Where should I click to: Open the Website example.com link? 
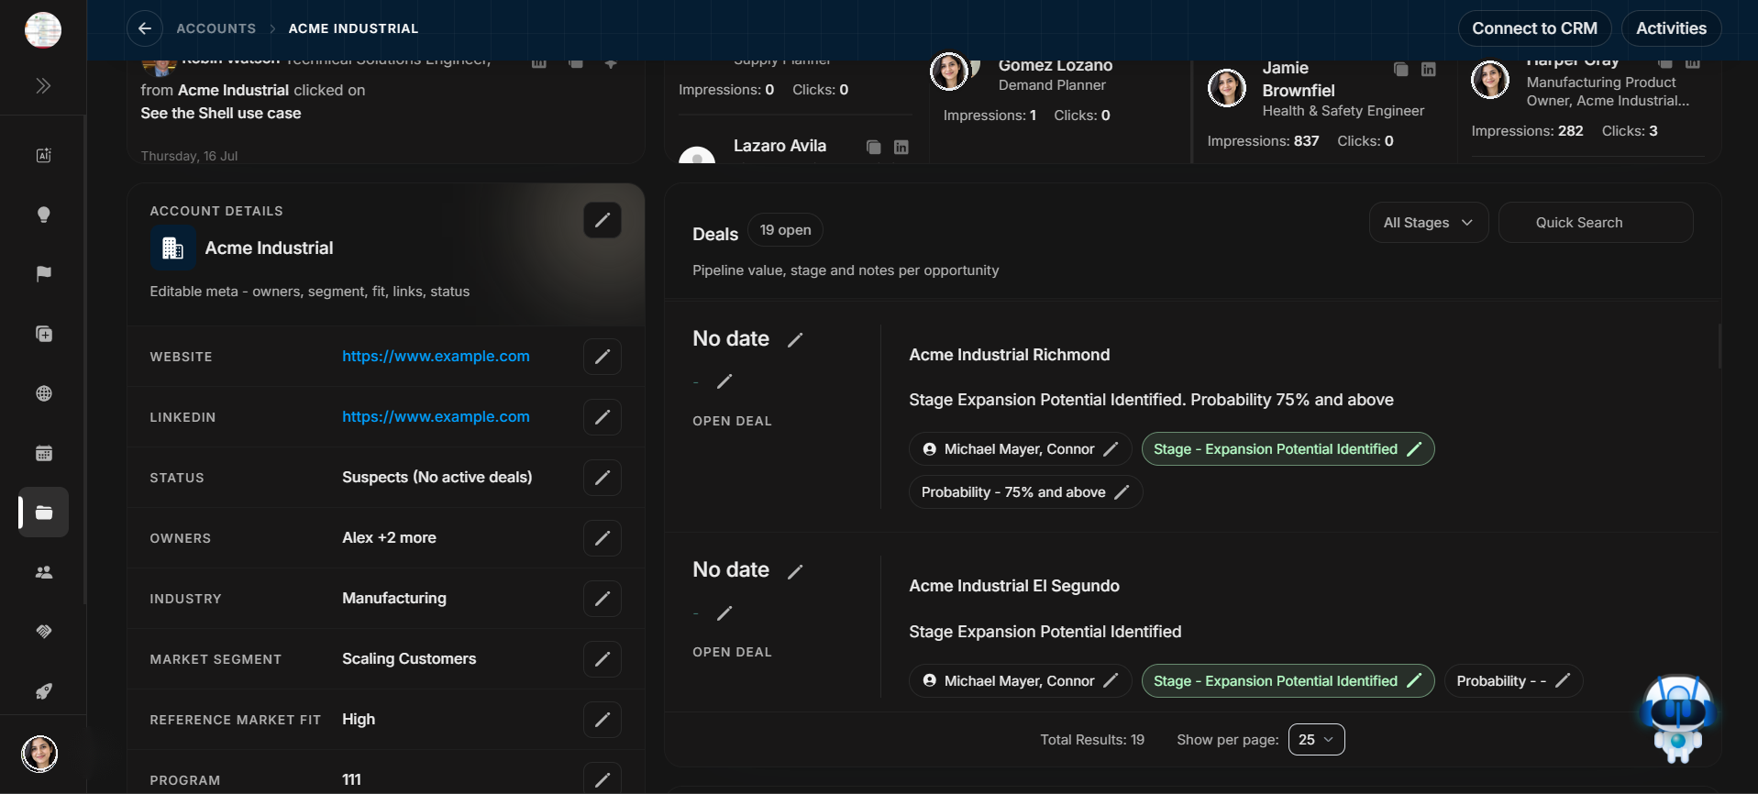pos(436,356)
